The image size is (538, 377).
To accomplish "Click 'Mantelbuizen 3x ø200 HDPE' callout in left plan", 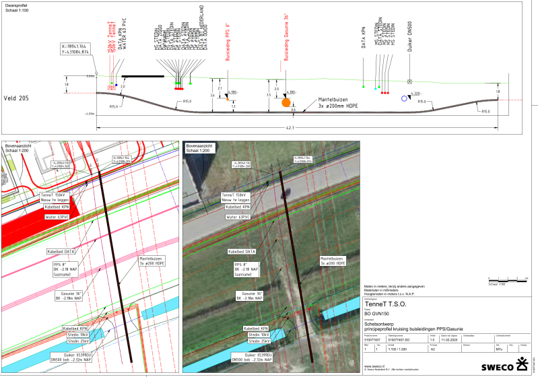I will (152, 261).
